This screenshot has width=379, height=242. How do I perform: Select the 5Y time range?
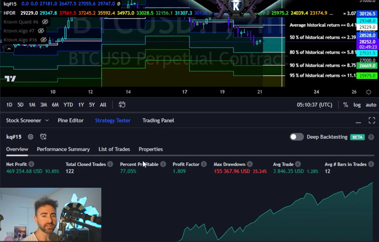point(92,105)
